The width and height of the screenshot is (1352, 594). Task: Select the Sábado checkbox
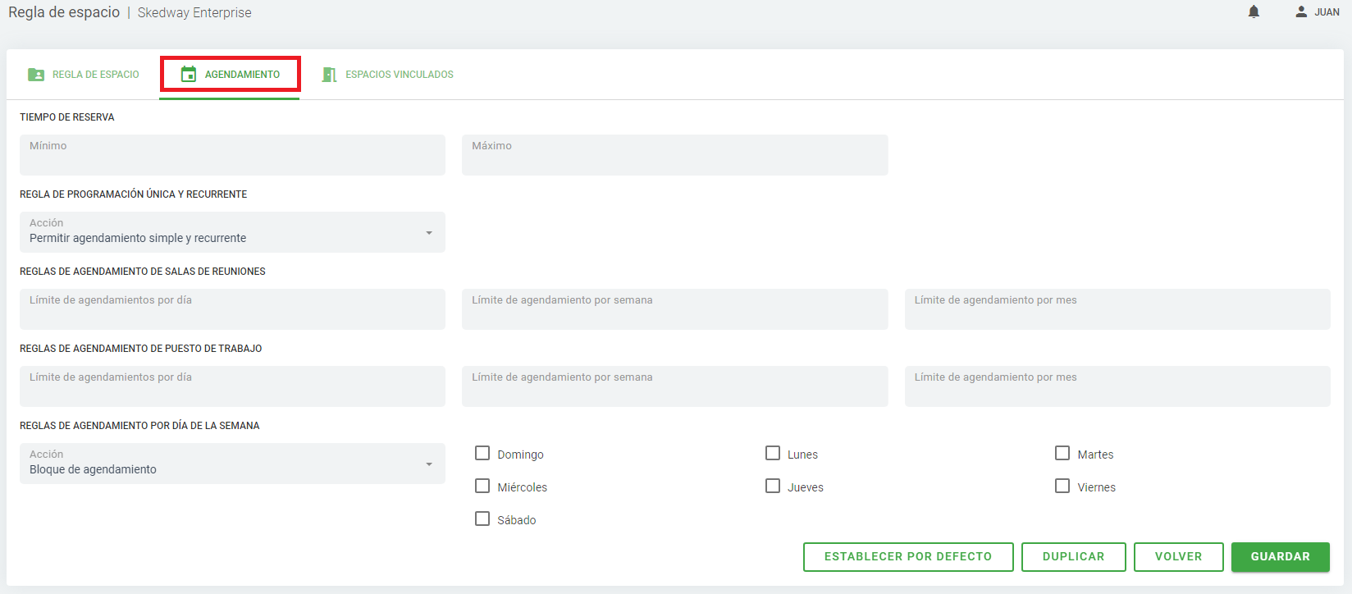coord(482,519)
